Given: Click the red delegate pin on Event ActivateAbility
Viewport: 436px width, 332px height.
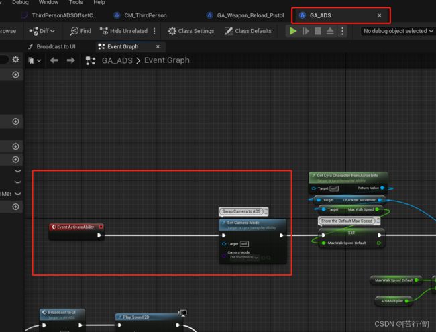Looking at the screenshot, I should 101,227.
